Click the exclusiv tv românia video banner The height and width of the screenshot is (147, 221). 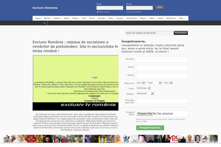pos(76,106)
